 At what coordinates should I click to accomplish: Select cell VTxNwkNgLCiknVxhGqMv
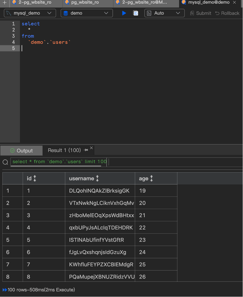(100, 203)
